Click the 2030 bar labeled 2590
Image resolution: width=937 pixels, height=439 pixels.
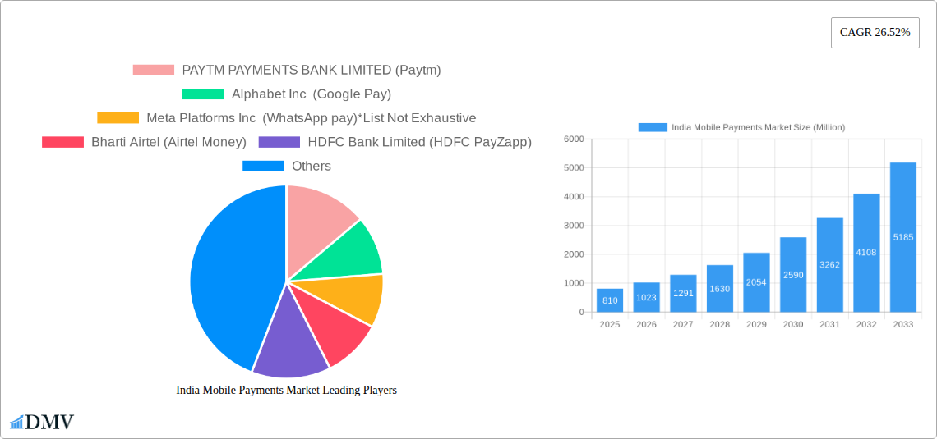(793, 274)
